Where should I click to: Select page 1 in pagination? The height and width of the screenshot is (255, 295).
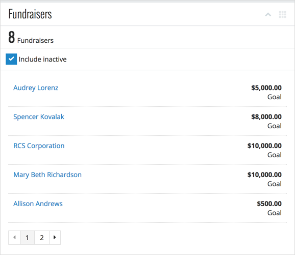(27, 238)
